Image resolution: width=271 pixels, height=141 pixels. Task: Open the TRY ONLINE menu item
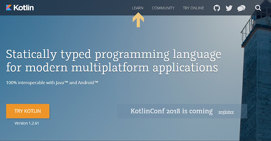[x=193, y=8]
